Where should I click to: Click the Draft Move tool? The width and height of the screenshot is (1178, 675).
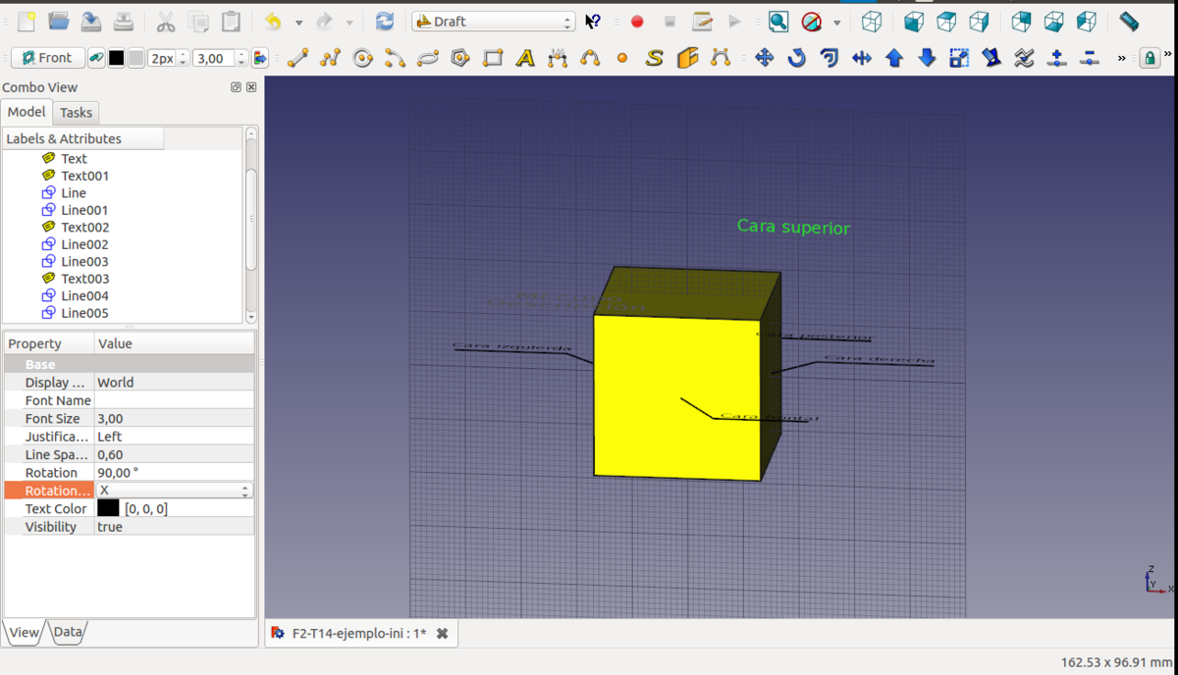coord(764,59)
